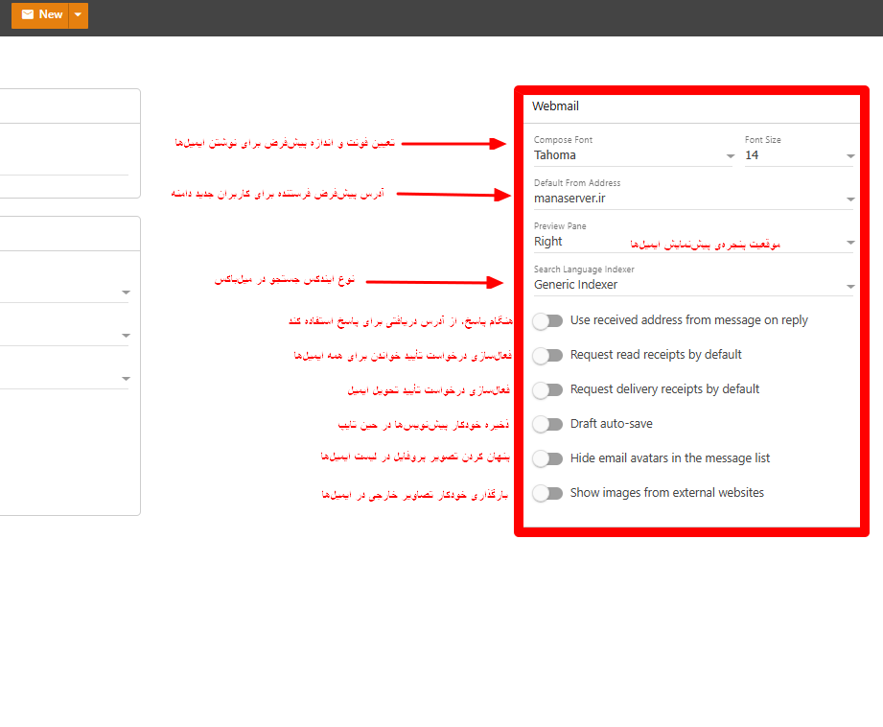Expand the Preview Pane dropdown arrow
Viewport: 883px width, 727px height.
coord(849,243)
